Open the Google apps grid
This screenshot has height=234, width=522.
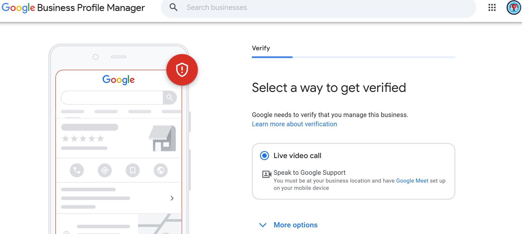point(492,8)
